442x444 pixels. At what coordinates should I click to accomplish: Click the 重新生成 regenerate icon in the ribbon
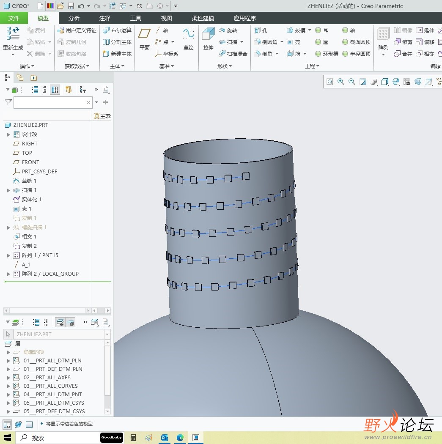(x=13, y=33)
